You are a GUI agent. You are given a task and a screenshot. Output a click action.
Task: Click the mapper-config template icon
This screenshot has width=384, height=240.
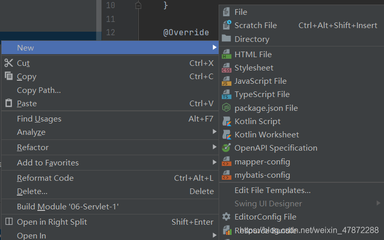coord(226,161)
